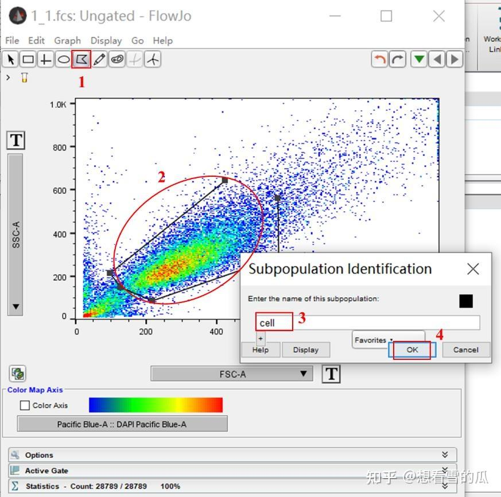
Task: Open the FSC-A X-axis parameter dropdown
Action: [x=232, y=374]
